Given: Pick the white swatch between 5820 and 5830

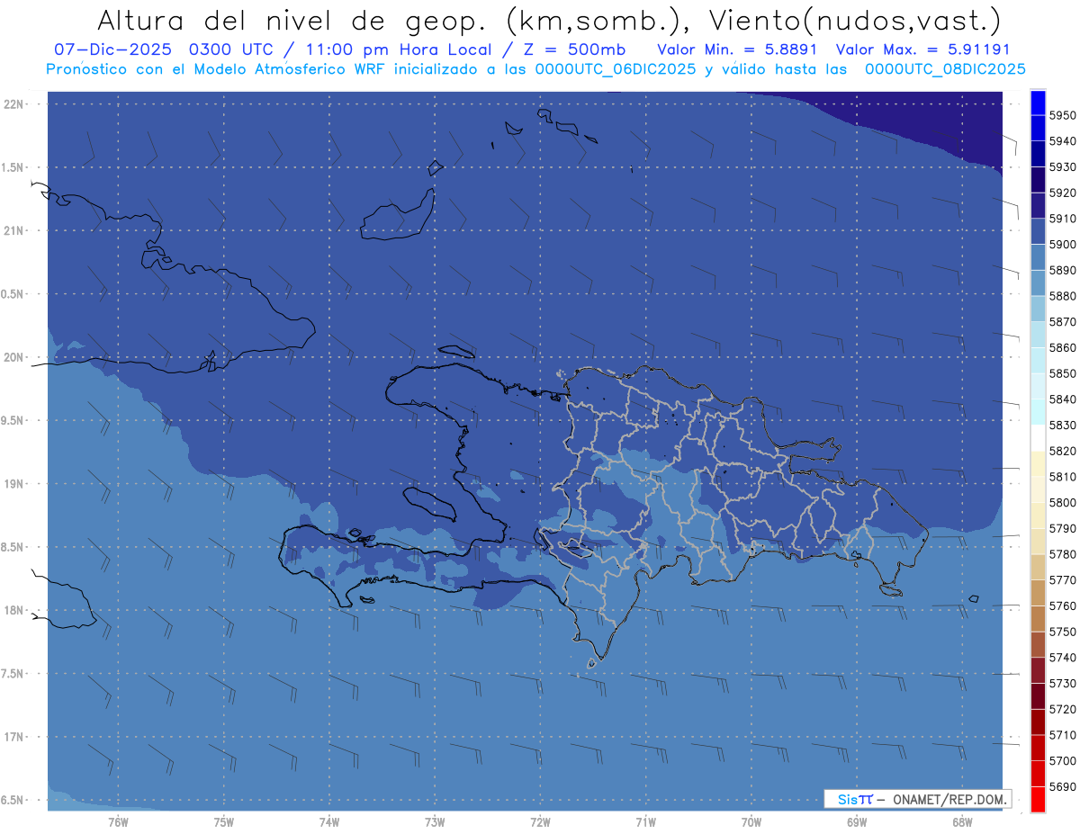Looking at the screenshot, I should [1038, 437].
